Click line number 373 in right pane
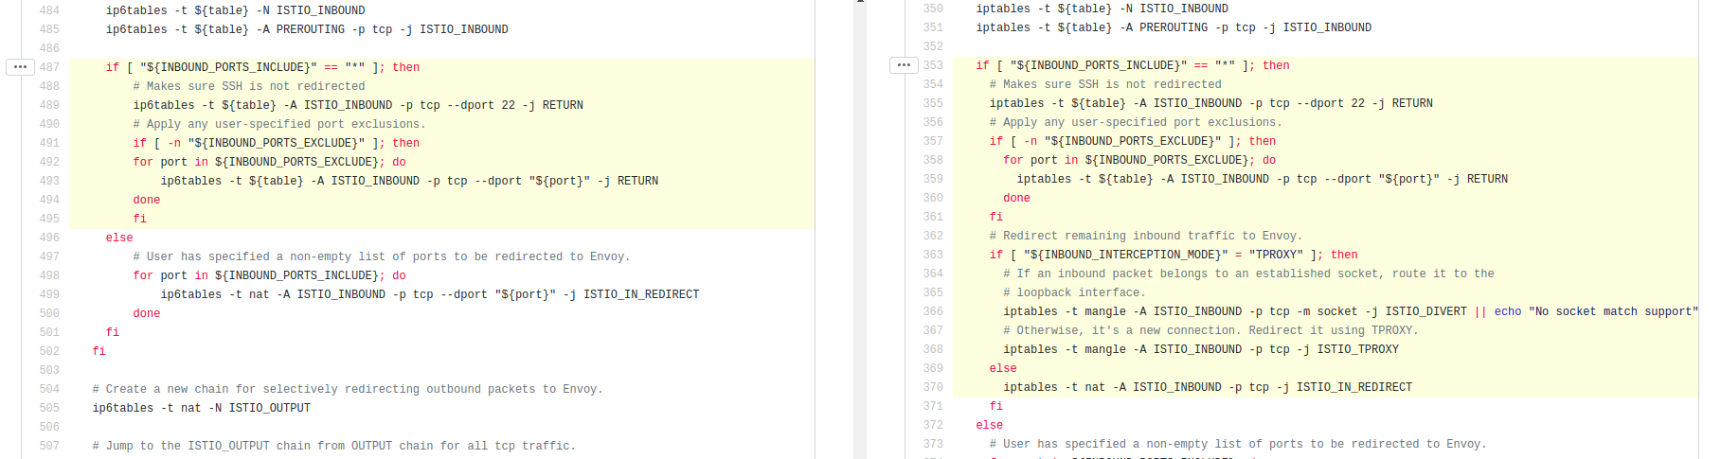Viewport: 1721px width, 459px height. [x=933, y=444]
